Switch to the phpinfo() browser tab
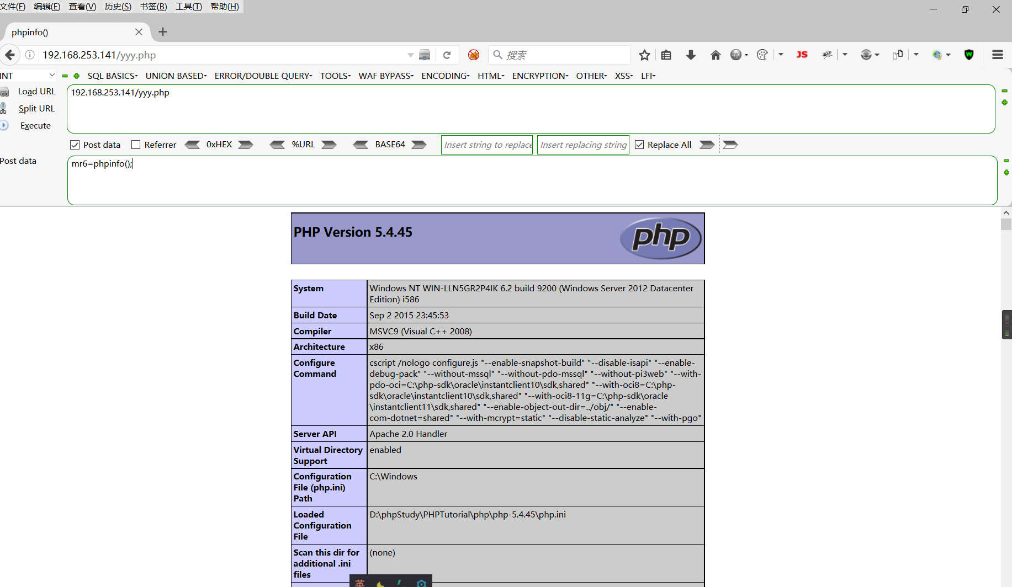The image size is (1012, 587). (x=66, y=32)
